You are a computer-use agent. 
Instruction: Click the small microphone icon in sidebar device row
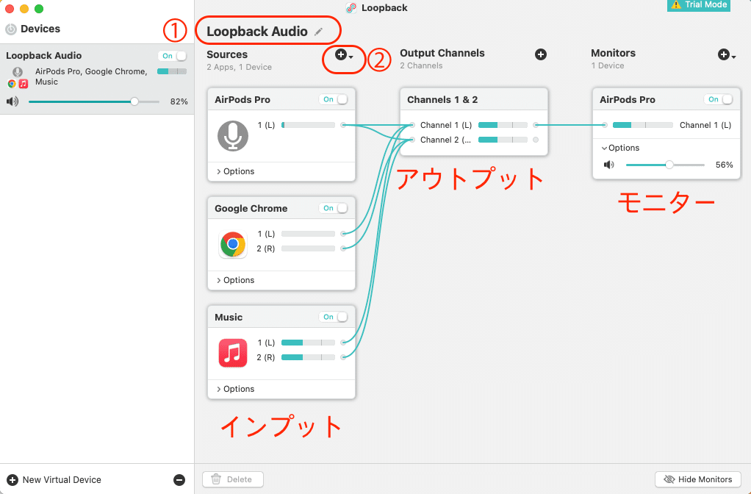pos(18,72)
